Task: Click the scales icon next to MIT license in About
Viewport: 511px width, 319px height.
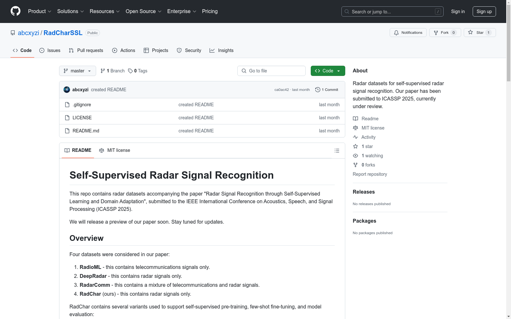Action: 355,128
